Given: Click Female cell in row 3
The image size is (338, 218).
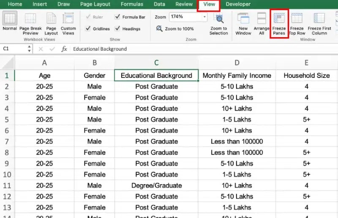Looking at the screenshot, I should [94, 98].
